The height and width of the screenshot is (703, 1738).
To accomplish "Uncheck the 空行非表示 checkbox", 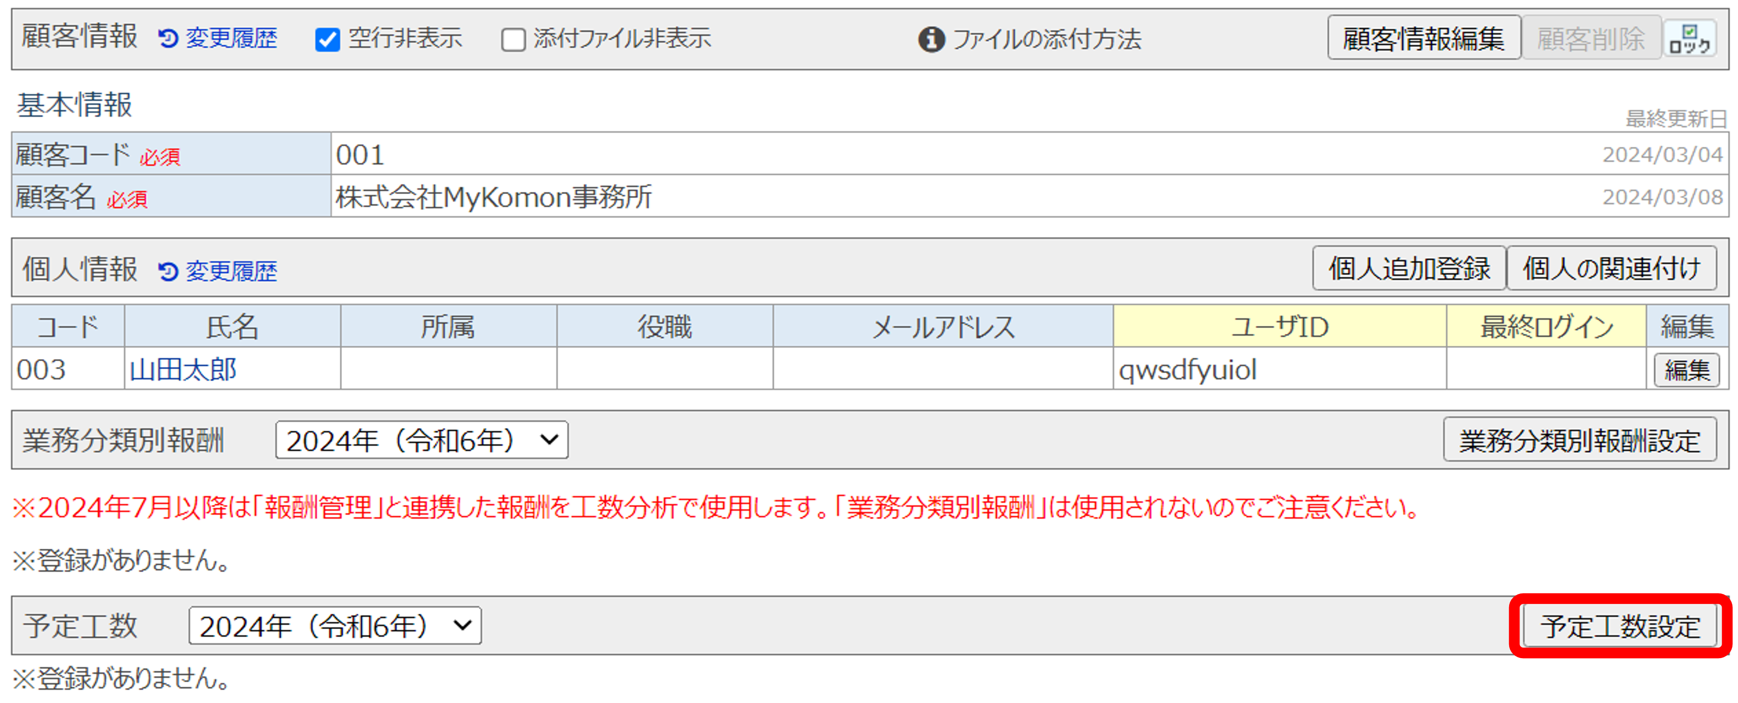I will 328,40.
